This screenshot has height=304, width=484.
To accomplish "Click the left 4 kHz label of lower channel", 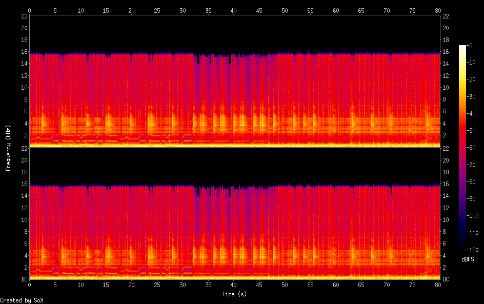I will point(25,255).
